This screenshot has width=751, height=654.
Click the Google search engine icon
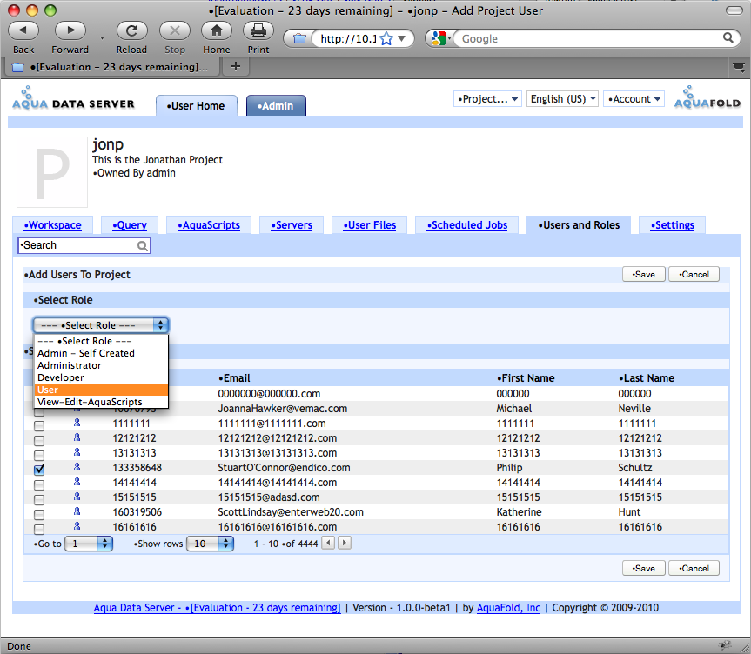(438, 38)
